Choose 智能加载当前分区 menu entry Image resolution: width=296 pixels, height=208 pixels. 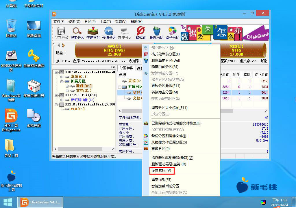181,186
